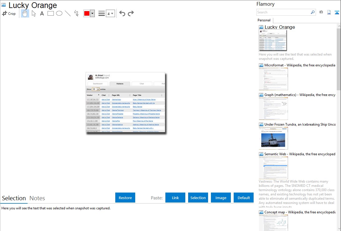Pick the ellipse shape tool
This screenshot has width=341, height=231.
tap(59, 13)
